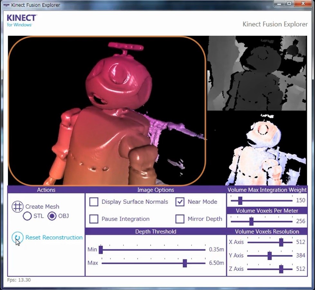Click the Min depth threshold slider handle
Image resolution: width=315 pixels, height=290 pixels.
pyautogui.click(x=101, y=250)
